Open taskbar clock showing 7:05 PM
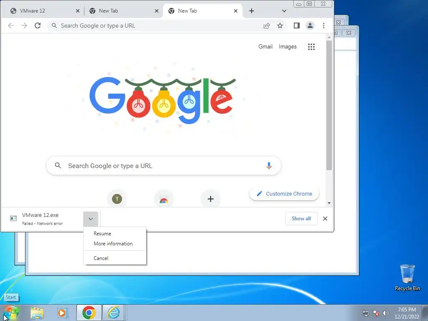The height and width of the screenshot is (321, 428). coord(407,313)
